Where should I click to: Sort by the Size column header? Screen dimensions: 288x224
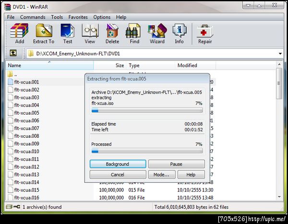click(110, 65)
